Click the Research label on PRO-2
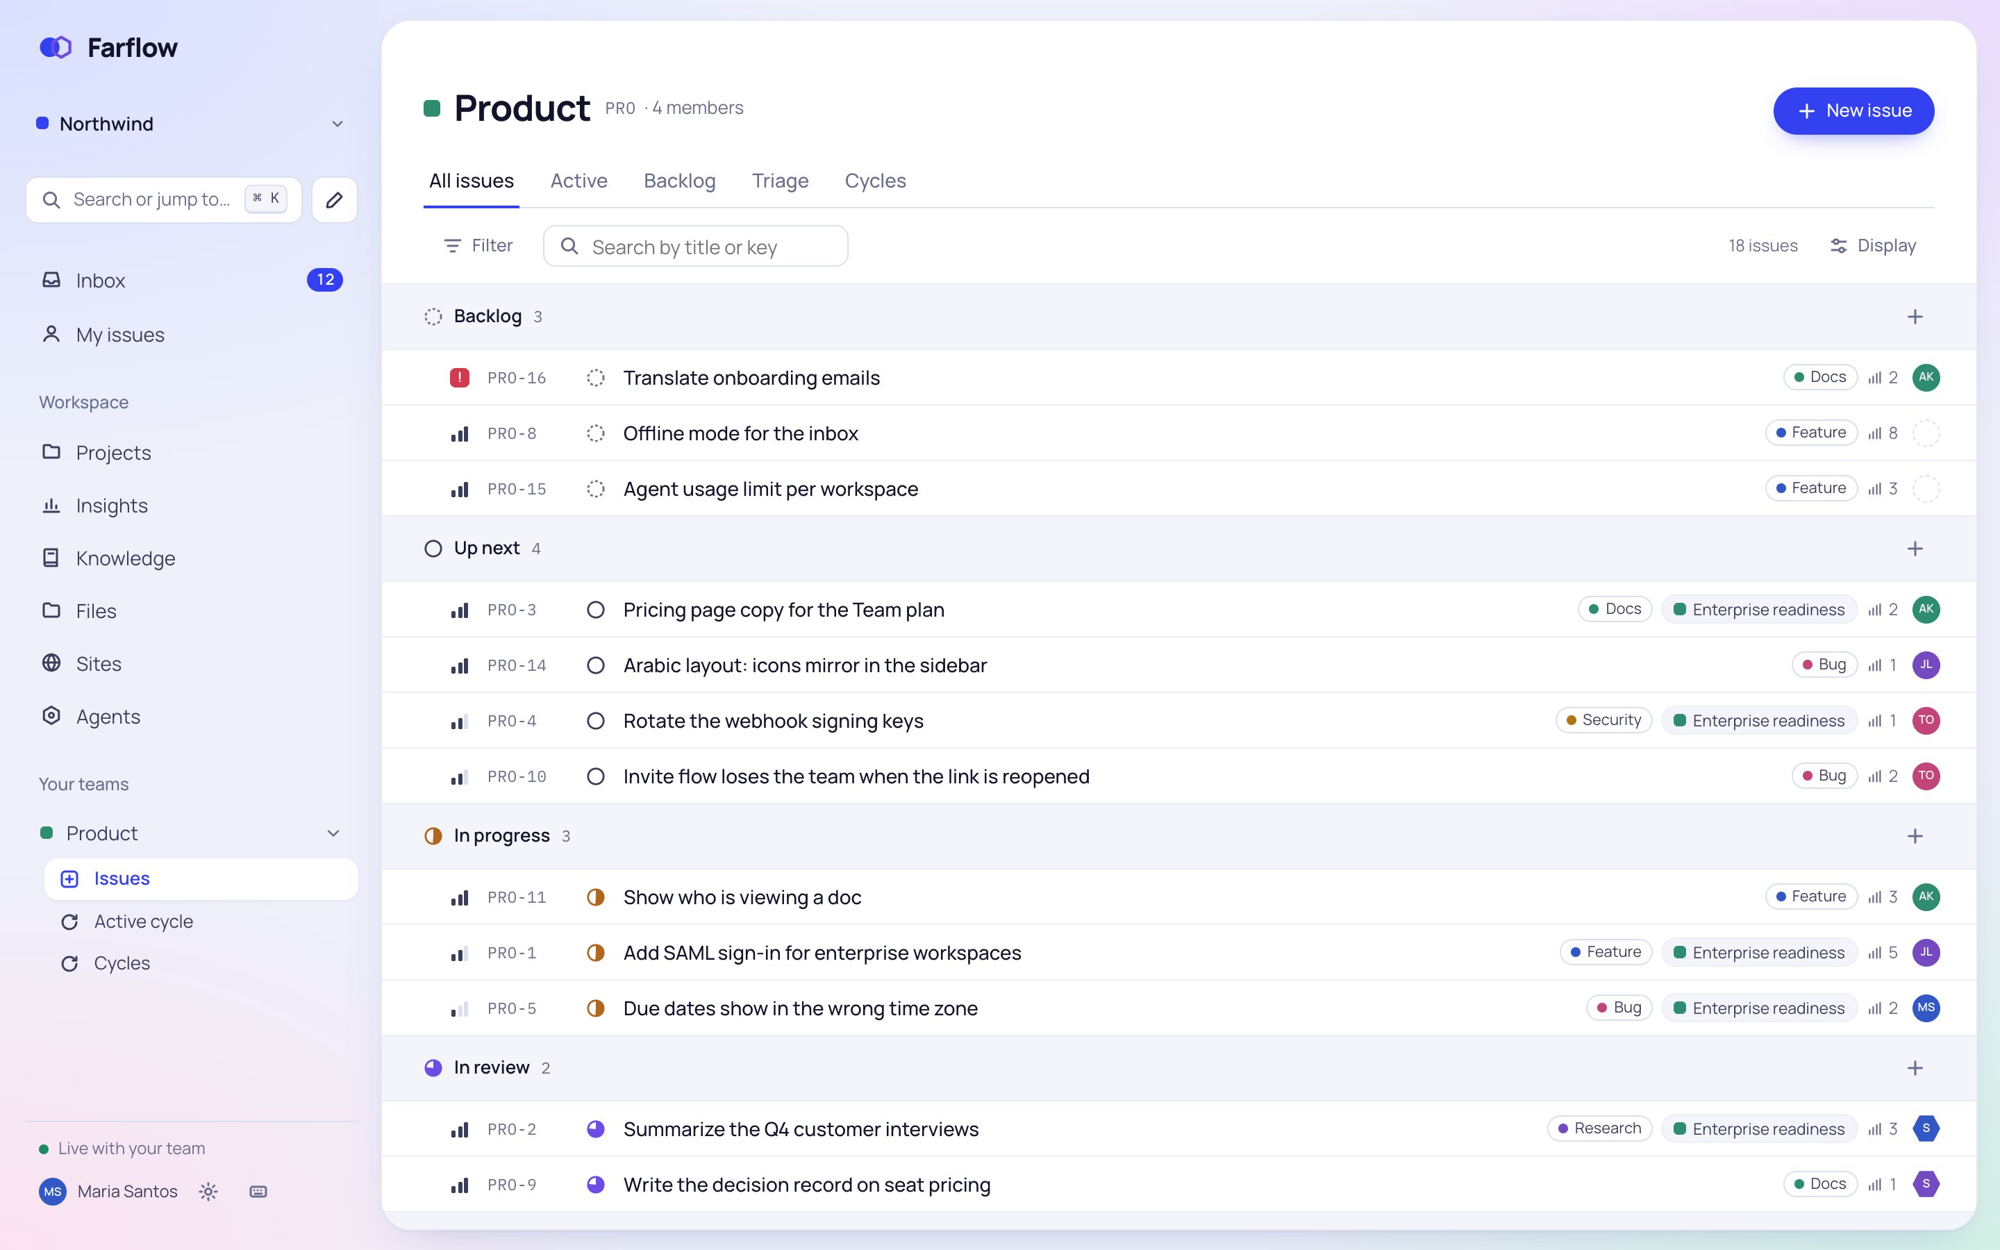The image size is (2000, 1250). coord(1599,1128)
